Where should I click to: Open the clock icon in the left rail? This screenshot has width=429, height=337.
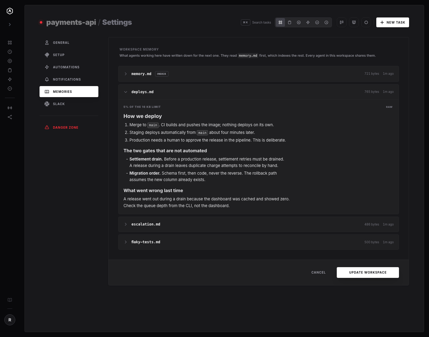point(10,52)
